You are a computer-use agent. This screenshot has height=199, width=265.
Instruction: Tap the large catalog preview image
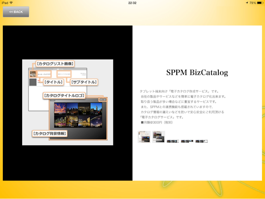(x=68, y=102)
